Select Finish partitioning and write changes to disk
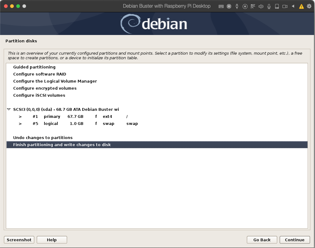Image resolution: width=315 pixels, height=248 pixels. (x=157, y=145)
